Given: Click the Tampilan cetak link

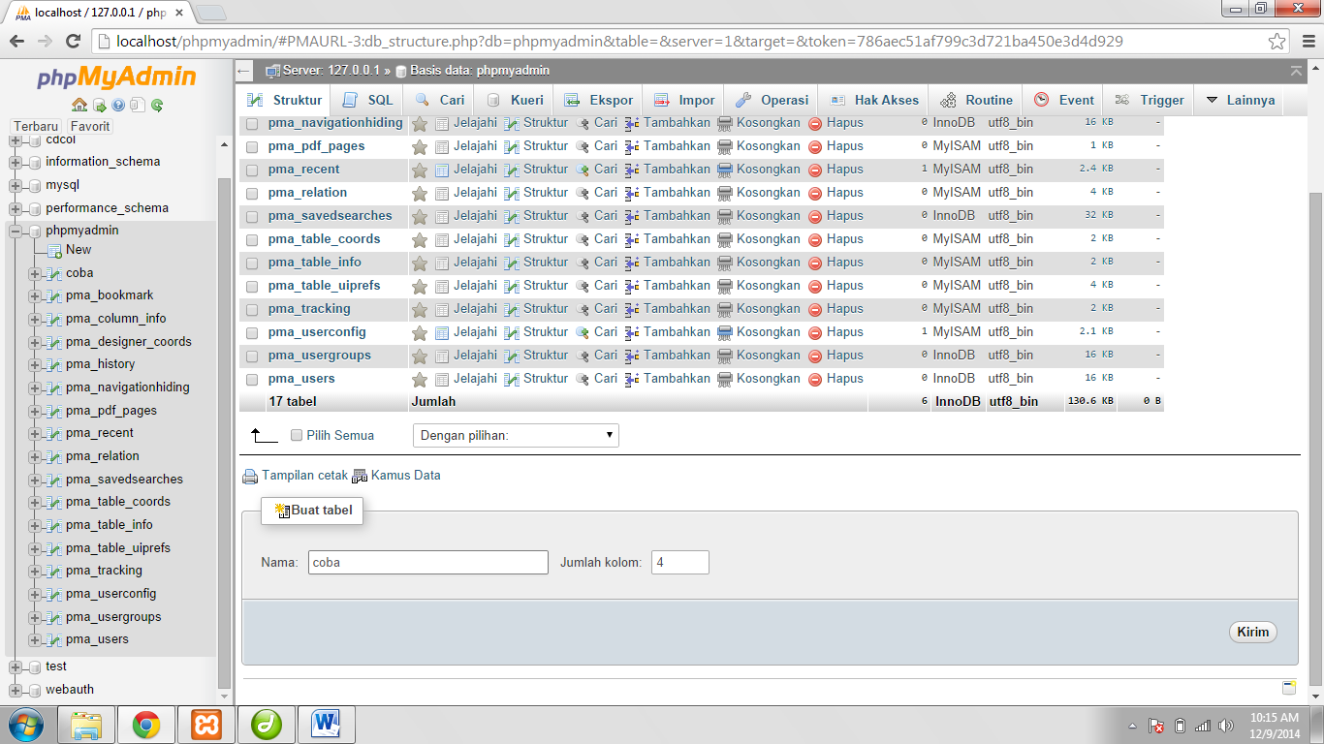Looking at the screenshot, I should [304, 476].
